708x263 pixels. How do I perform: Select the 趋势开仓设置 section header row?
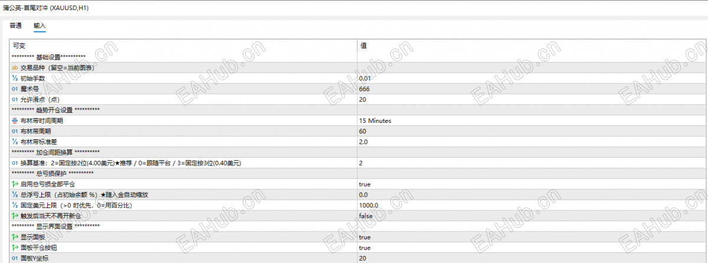[x=358, y=110]
